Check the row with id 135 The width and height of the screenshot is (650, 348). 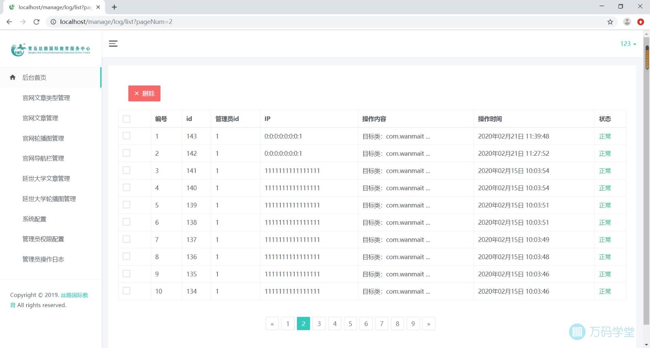click(x=126, y=274)
